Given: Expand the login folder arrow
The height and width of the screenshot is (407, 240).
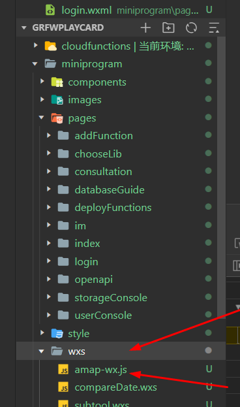Looking at the screenshot, I should [x=49, y=261].
